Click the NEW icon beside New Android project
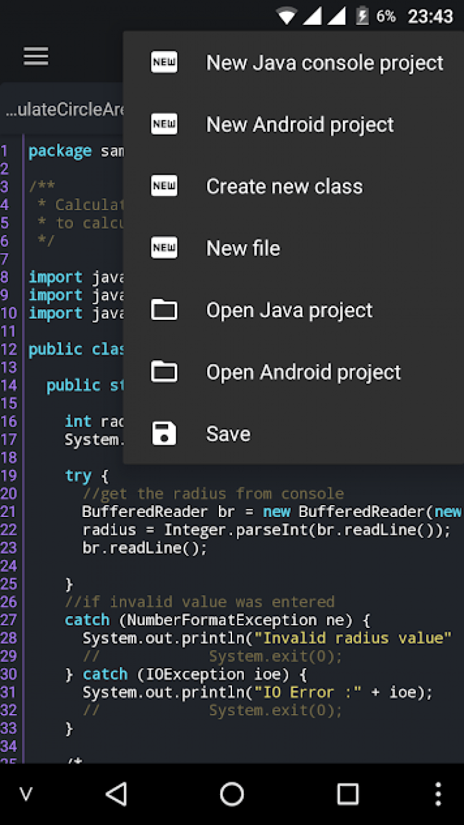 (x=164, y=124)
